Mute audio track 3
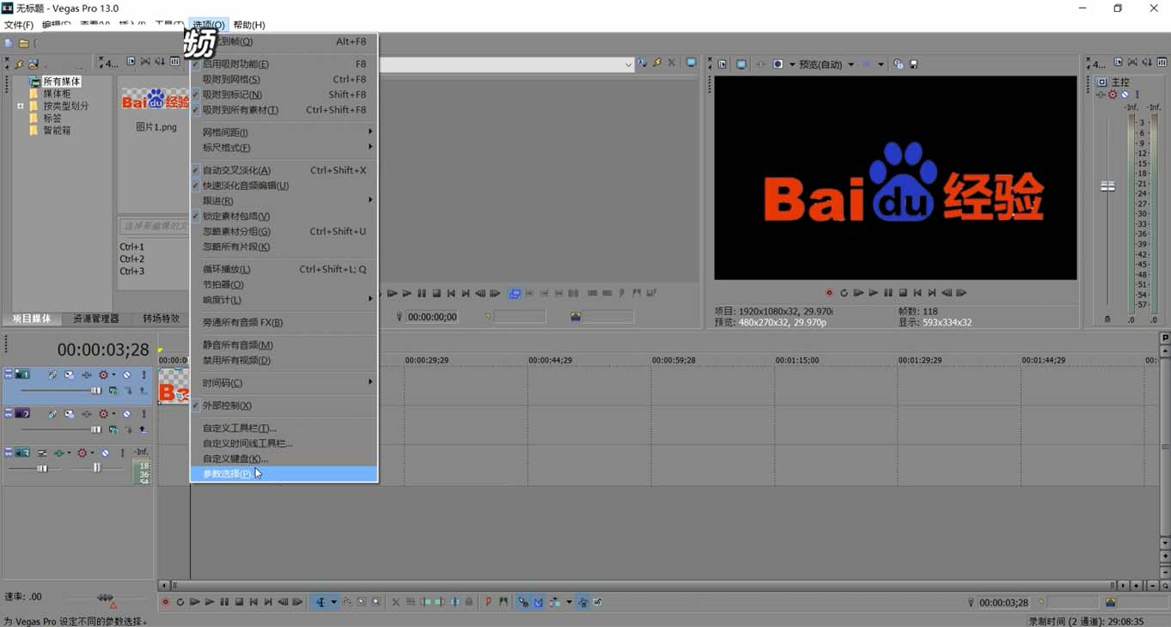This screenshot has width=1171, height=627. [106, 453]
